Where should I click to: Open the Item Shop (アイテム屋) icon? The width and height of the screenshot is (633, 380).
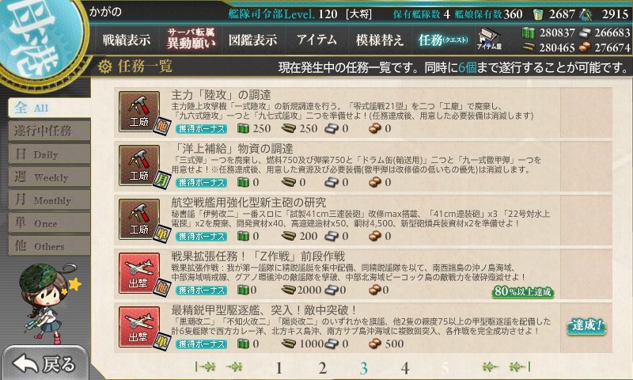(489, 39)
